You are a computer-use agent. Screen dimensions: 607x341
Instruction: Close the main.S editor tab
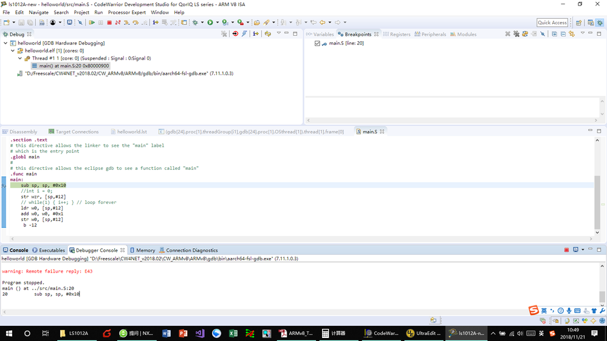pos(382,132)
